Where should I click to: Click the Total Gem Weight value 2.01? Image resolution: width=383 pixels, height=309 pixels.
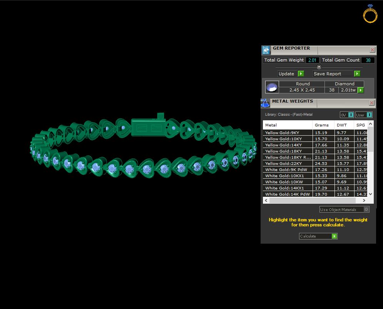pos(312,60)
